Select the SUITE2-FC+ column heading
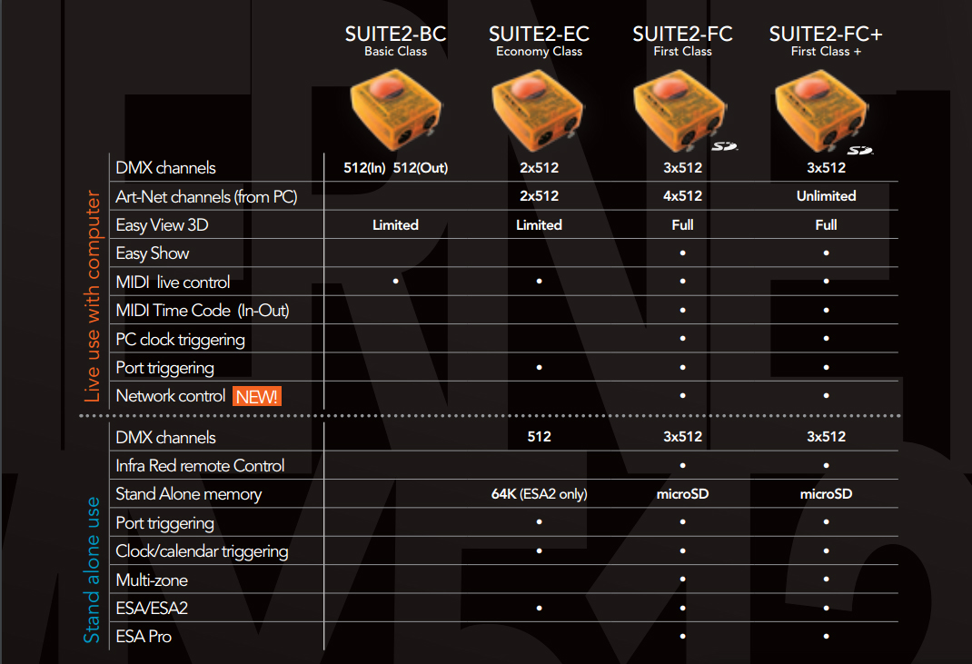972x664 pixels. click(x=826, y=35)
